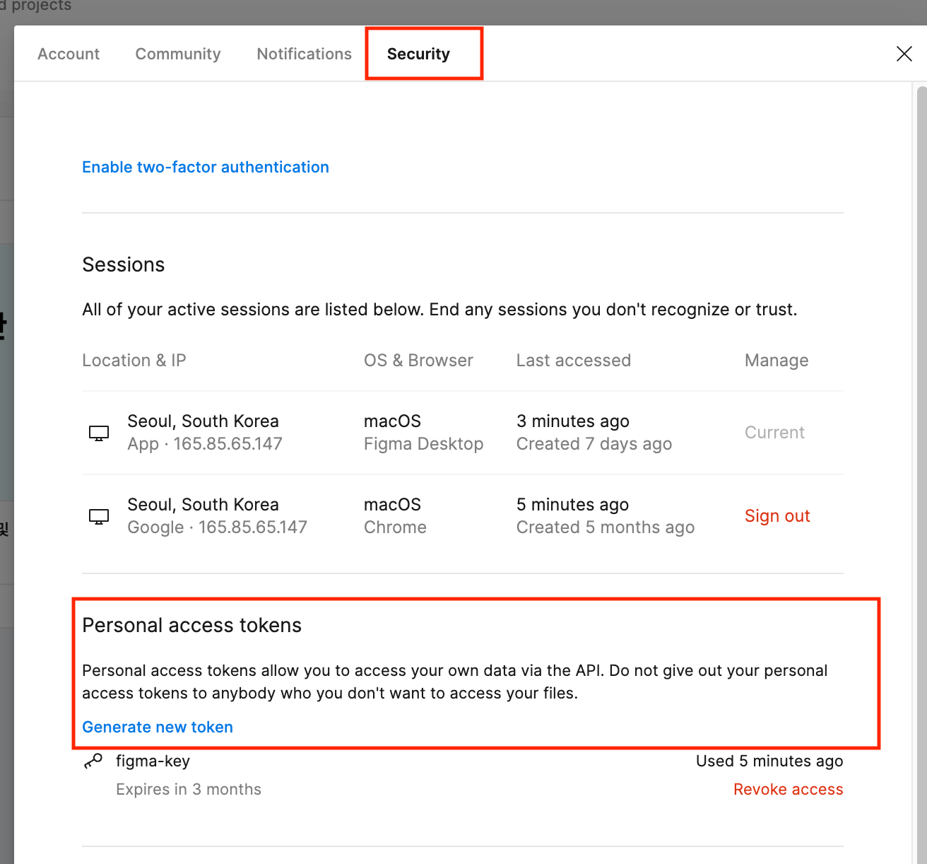Click the Last accessed column header
This screenshot has width=927, height=864.
coord(573,361)
